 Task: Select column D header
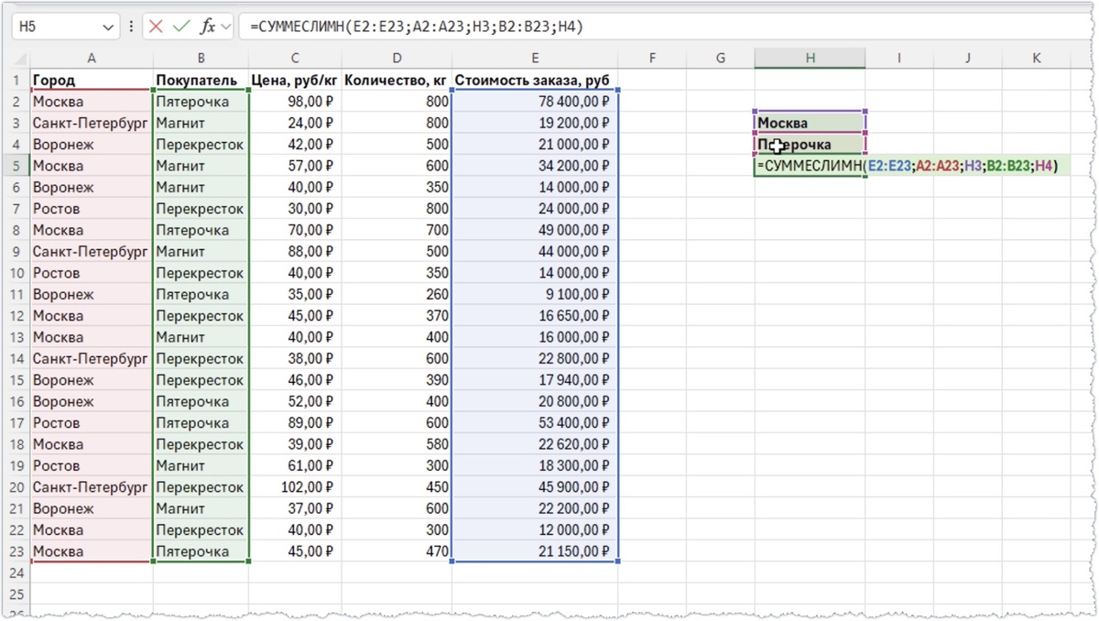coord(397,59)
